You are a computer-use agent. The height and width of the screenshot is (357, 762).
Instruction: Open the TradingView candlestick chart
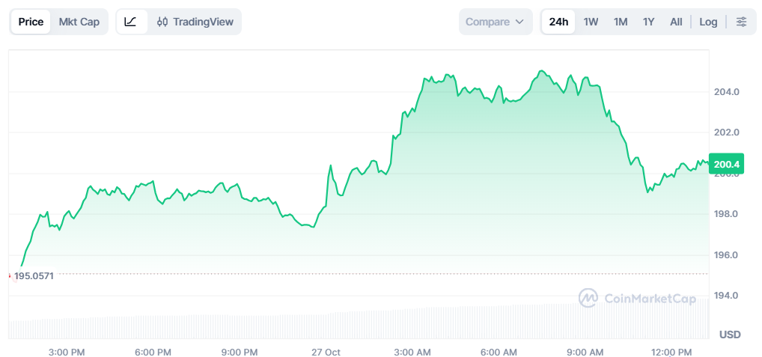pos(195,22)
